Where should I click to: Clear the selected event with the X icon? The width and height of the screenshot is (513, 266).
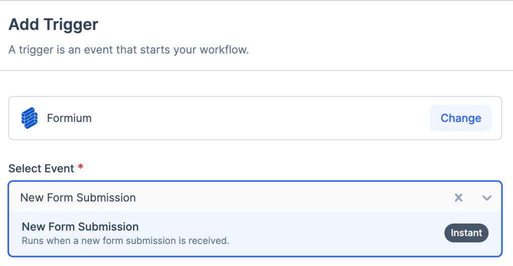pos(458,197)
